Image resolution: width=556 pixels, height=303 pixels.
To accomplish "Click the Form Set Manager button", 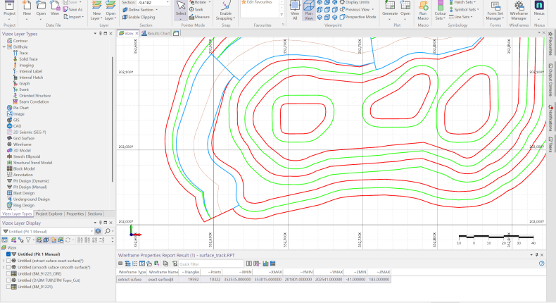I will 495,11.
